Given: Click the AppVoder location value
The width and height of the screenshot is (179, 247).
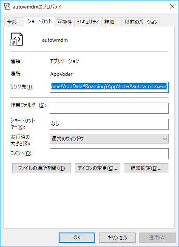Looking at the screenshot, I should point(61,74).
